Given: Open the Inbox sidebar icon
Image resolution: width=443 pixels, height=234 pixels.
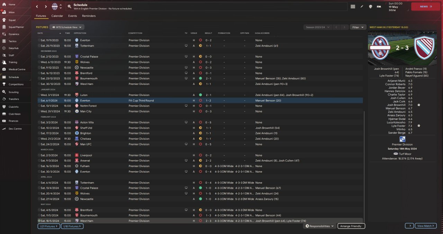Looking at the screenshot, I should coord(4,12).
